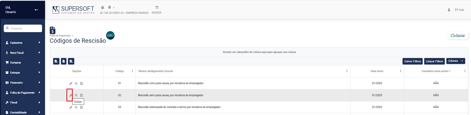Expand the Financeiro sidebar menu
Screen dimensions: 471x115
click(x=23, y=83)
